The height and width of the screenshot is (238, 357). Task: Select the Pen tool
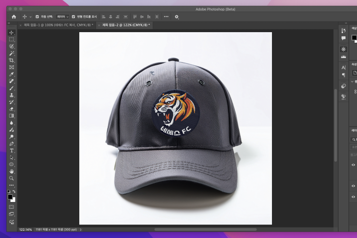12,143
